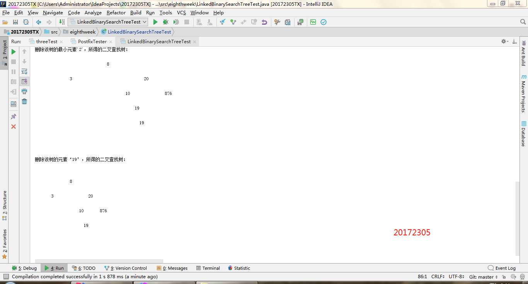Click the status bar icon right of the lock

(513, 277)
